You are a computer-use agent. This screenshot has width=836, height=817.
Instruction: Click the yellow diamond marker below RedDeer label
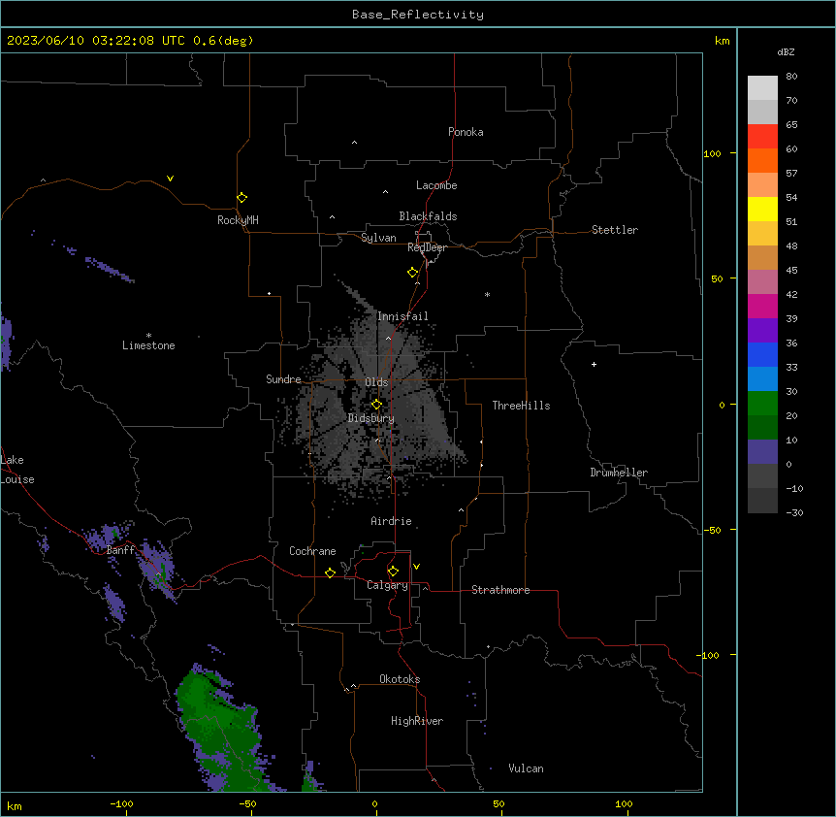pos(412,273)
